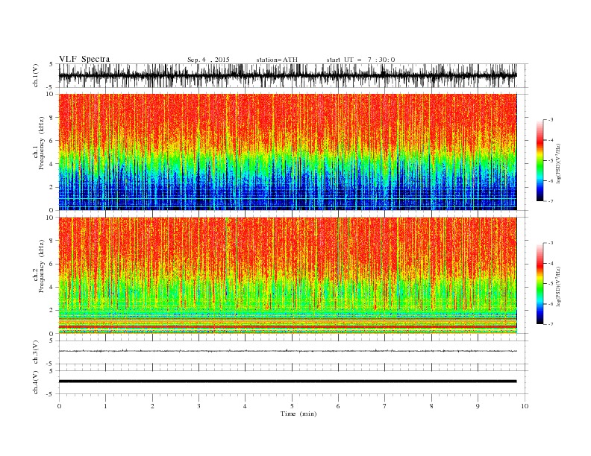Click the "-5" tick on ch.2 colorbar
Screen dimensions: 591x456
550,284
